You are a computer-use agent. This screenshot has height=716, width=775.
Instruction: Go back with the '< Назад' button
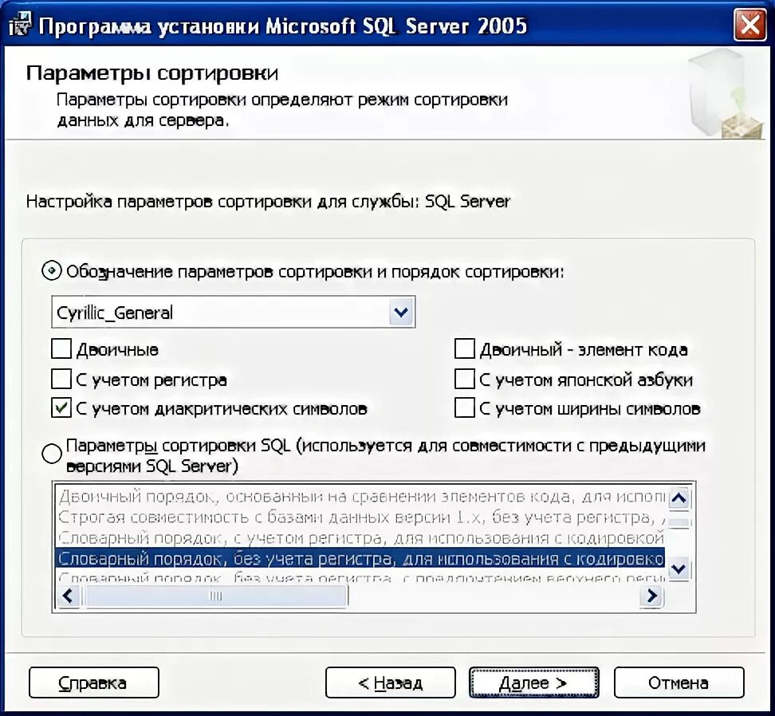coord(391,683)
